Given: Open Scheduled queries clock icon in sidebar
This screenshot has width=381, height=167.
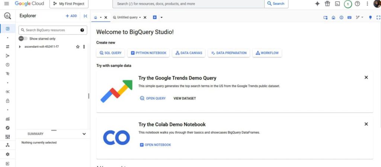Looking at the screenshot, I should (x=7, y=65).
